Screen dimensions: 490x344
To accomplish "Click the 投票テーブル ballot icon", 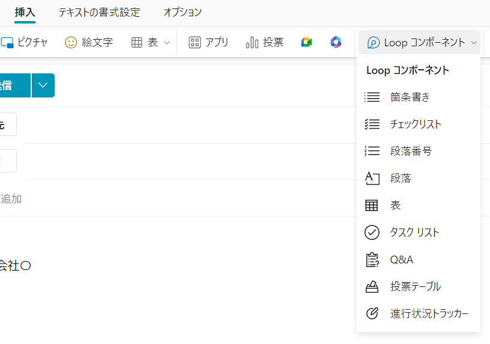I will point(372,286).
